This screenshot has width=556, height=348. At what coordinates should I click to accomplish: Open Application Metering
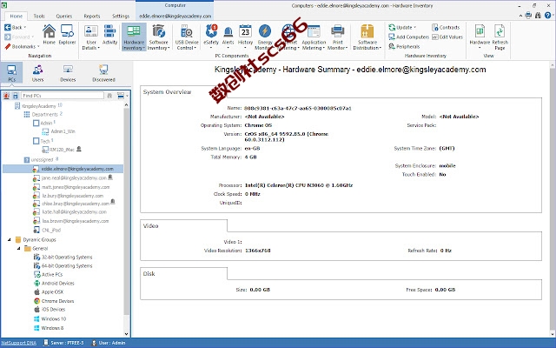pos(314,37)
